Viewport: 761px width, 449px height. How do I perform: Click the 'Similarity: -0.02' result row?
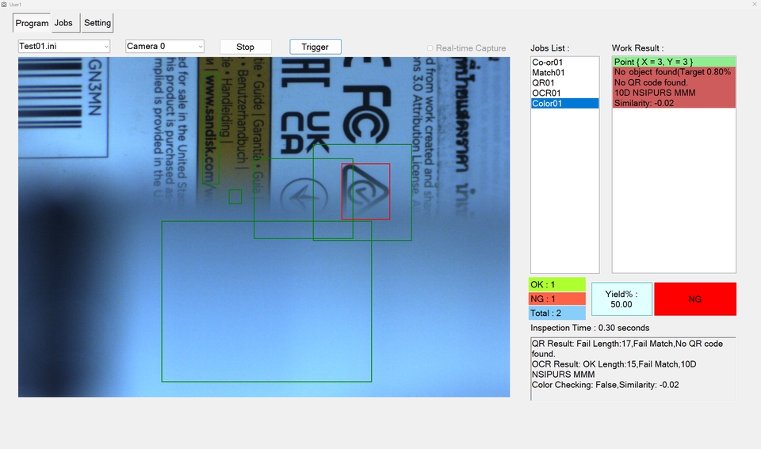(x=674, y=103)
